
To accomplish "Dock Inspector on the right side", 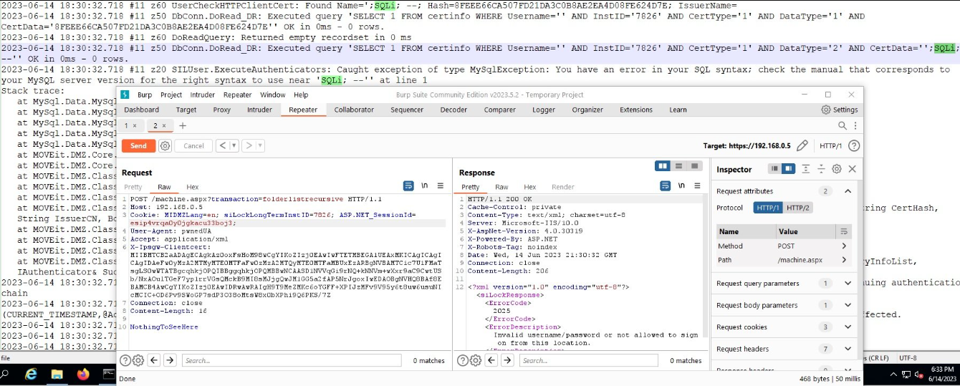I will [x=788, y=169].
